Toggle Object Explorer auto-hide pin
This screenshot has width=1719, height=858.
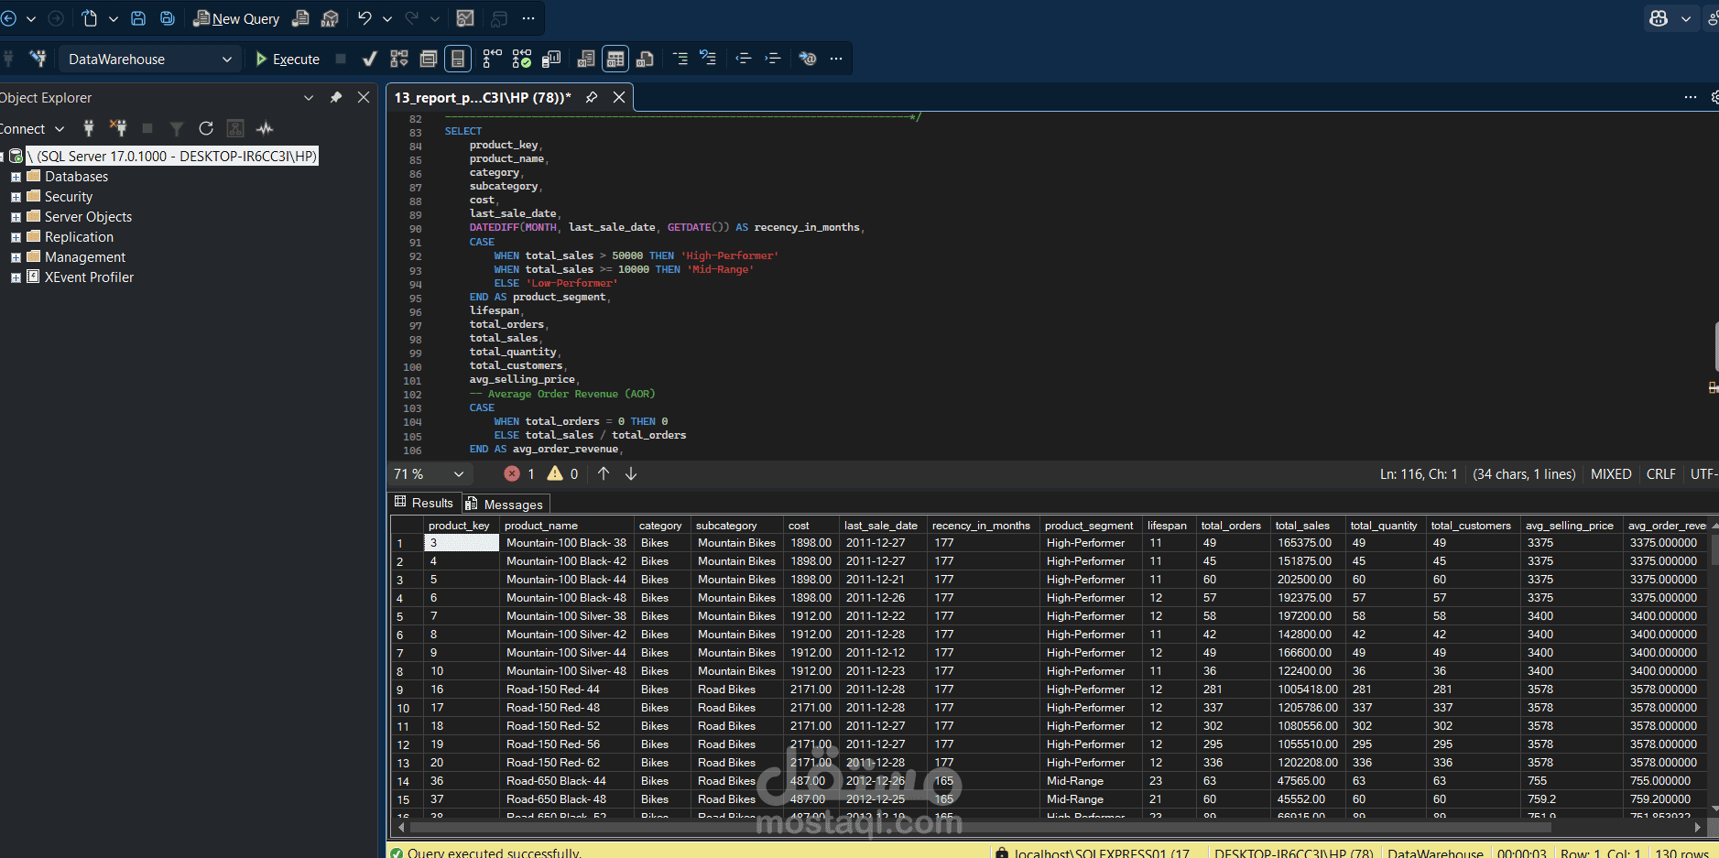[x=336, y=97]
